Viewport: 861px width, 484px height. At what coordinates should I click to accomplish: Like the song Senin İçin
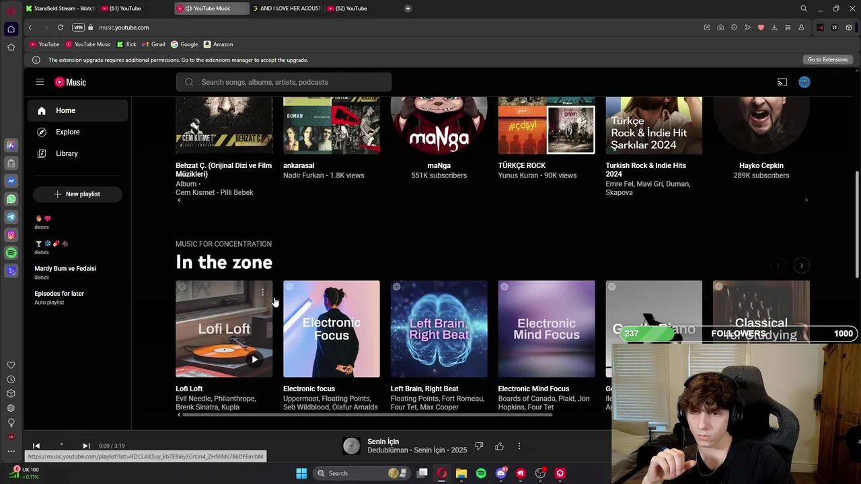pos(499,446)
